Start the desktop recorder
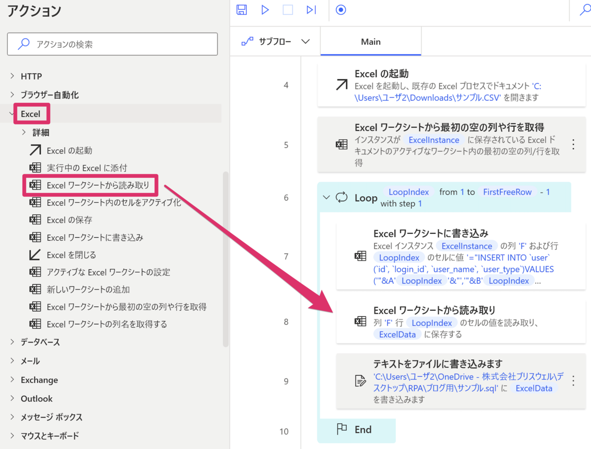 (x=341, y=10)
